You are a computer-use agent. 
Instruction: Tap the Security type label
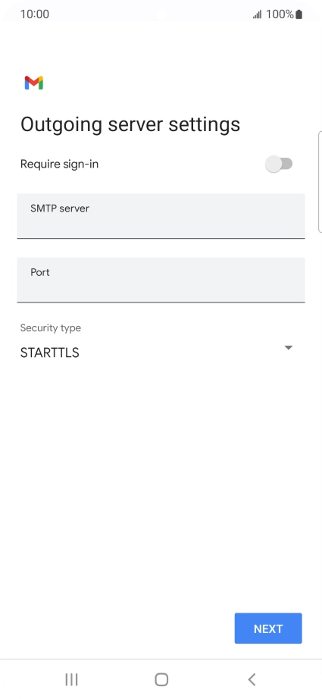point(51,328)
